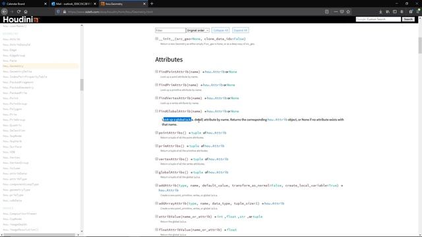Viewport: 422px width, 237px height.
Task: Expand the attribValue method
Action: pyautogui.click(x=157, y=217)
